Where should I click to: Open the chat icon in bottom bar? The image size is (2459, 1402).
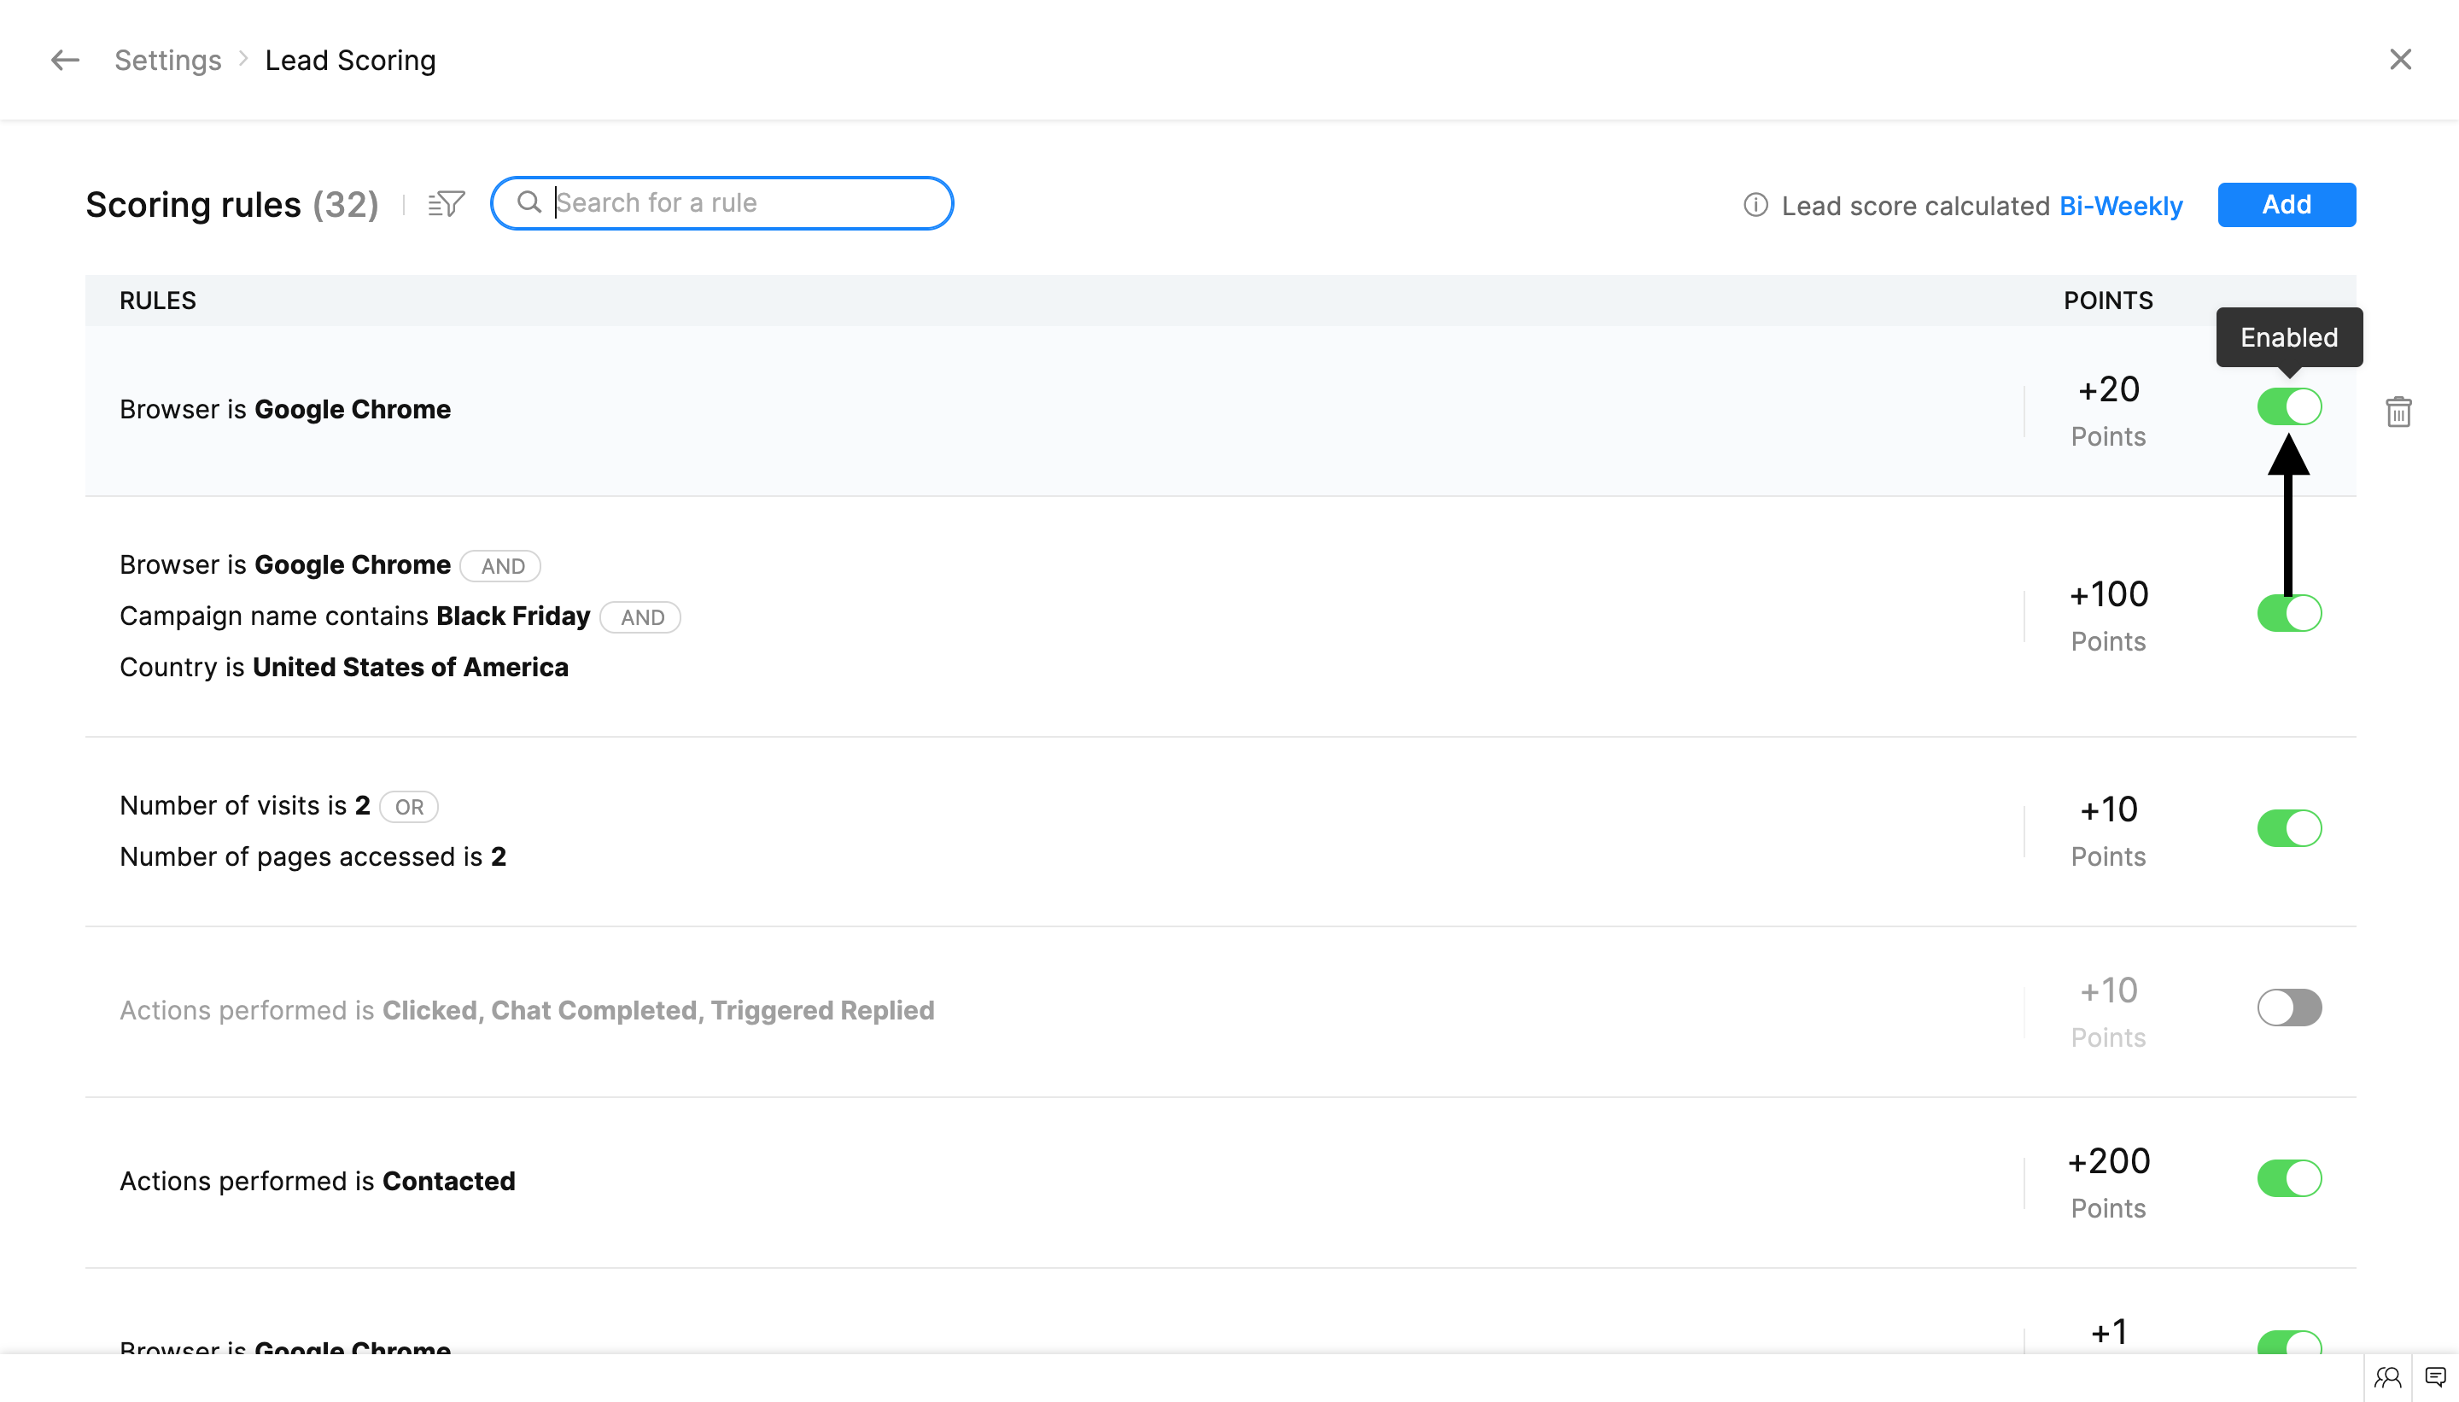coord(2435,1377)
